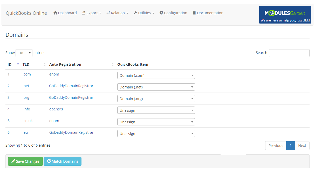The width and height of the screenshot is (315, 173).
Task: Click the ModulesGarden help banner
Action: point(285,14)
